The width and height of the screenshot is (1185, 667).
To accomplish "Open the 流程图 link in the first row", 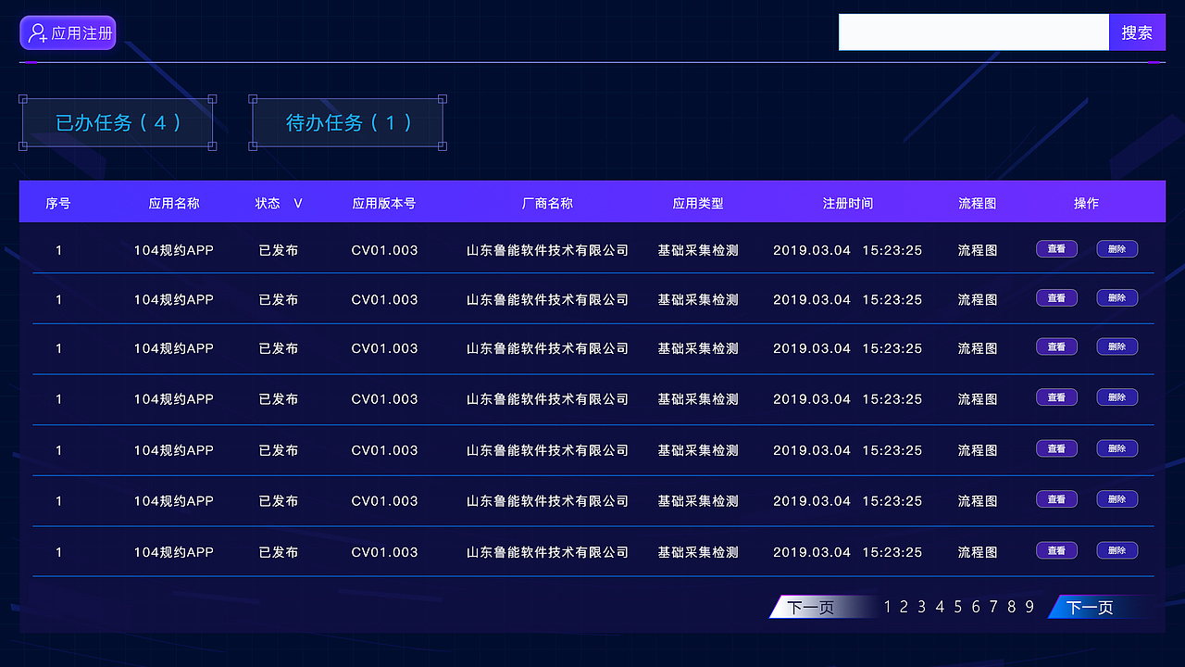I will coord(978,248).
